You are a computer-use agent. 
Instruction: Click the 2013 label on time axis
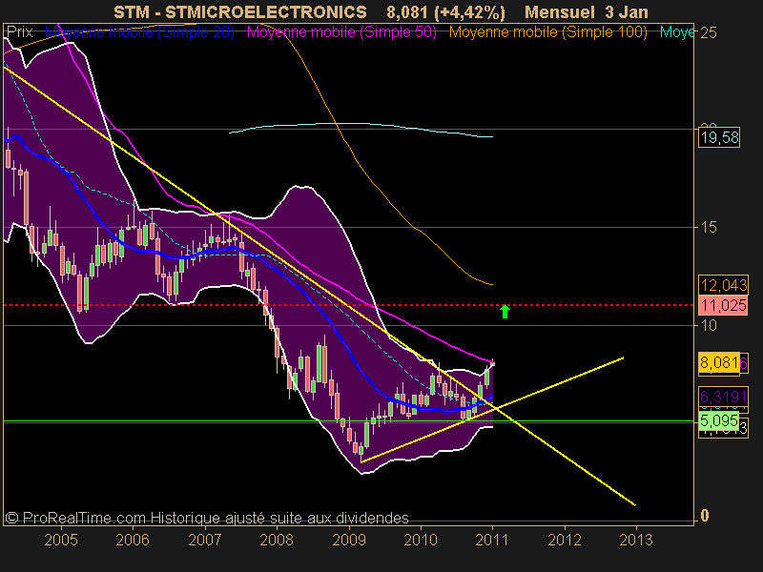[x=636, y=540]
